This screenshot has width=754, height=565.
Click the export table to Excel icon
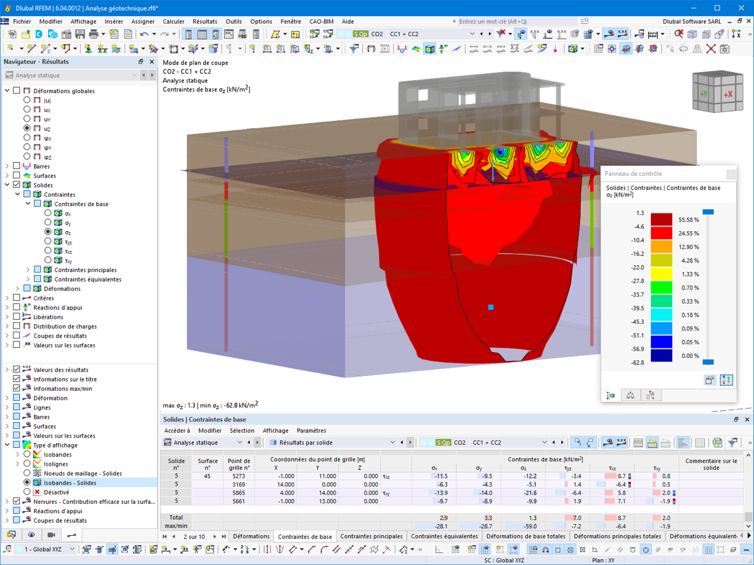click(717, 443)
